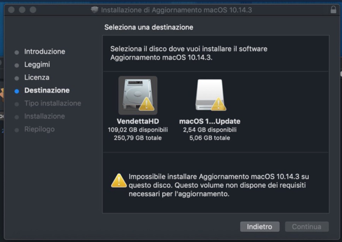This screenshot has width=342, height=242.
Task: Click the Riepilogo step in sidebar
Action: (39, 129)
